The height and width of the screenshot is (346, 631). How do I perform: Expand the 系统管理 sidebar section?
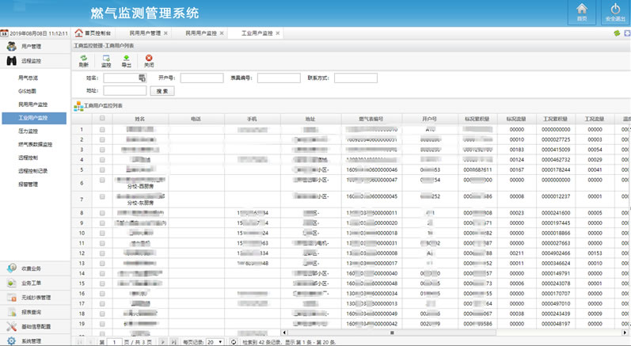(x=36, y=340)
